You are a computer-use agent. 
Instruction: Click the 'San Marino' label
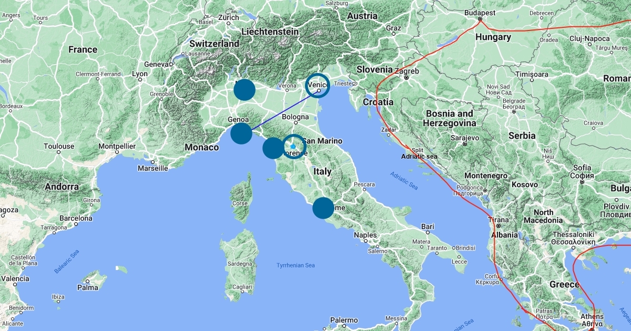pos(322,141)
